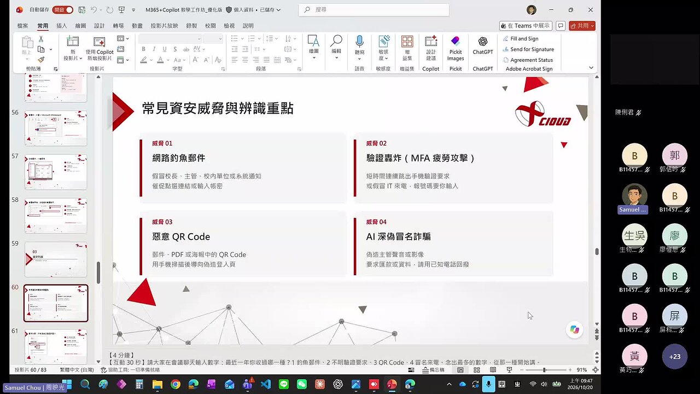Image resolution: width=700 pixels, height=394 pixels.
Task: Open the 插入 ribbon tab
Action: (x=62, y=26)
